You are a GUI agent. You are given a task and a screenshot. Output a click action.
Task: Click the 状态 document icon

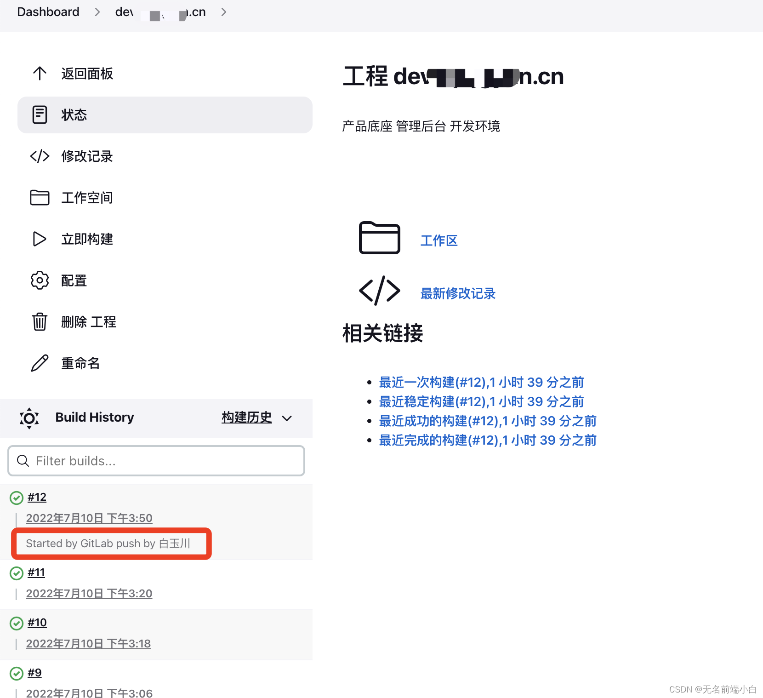pos(40,114)
